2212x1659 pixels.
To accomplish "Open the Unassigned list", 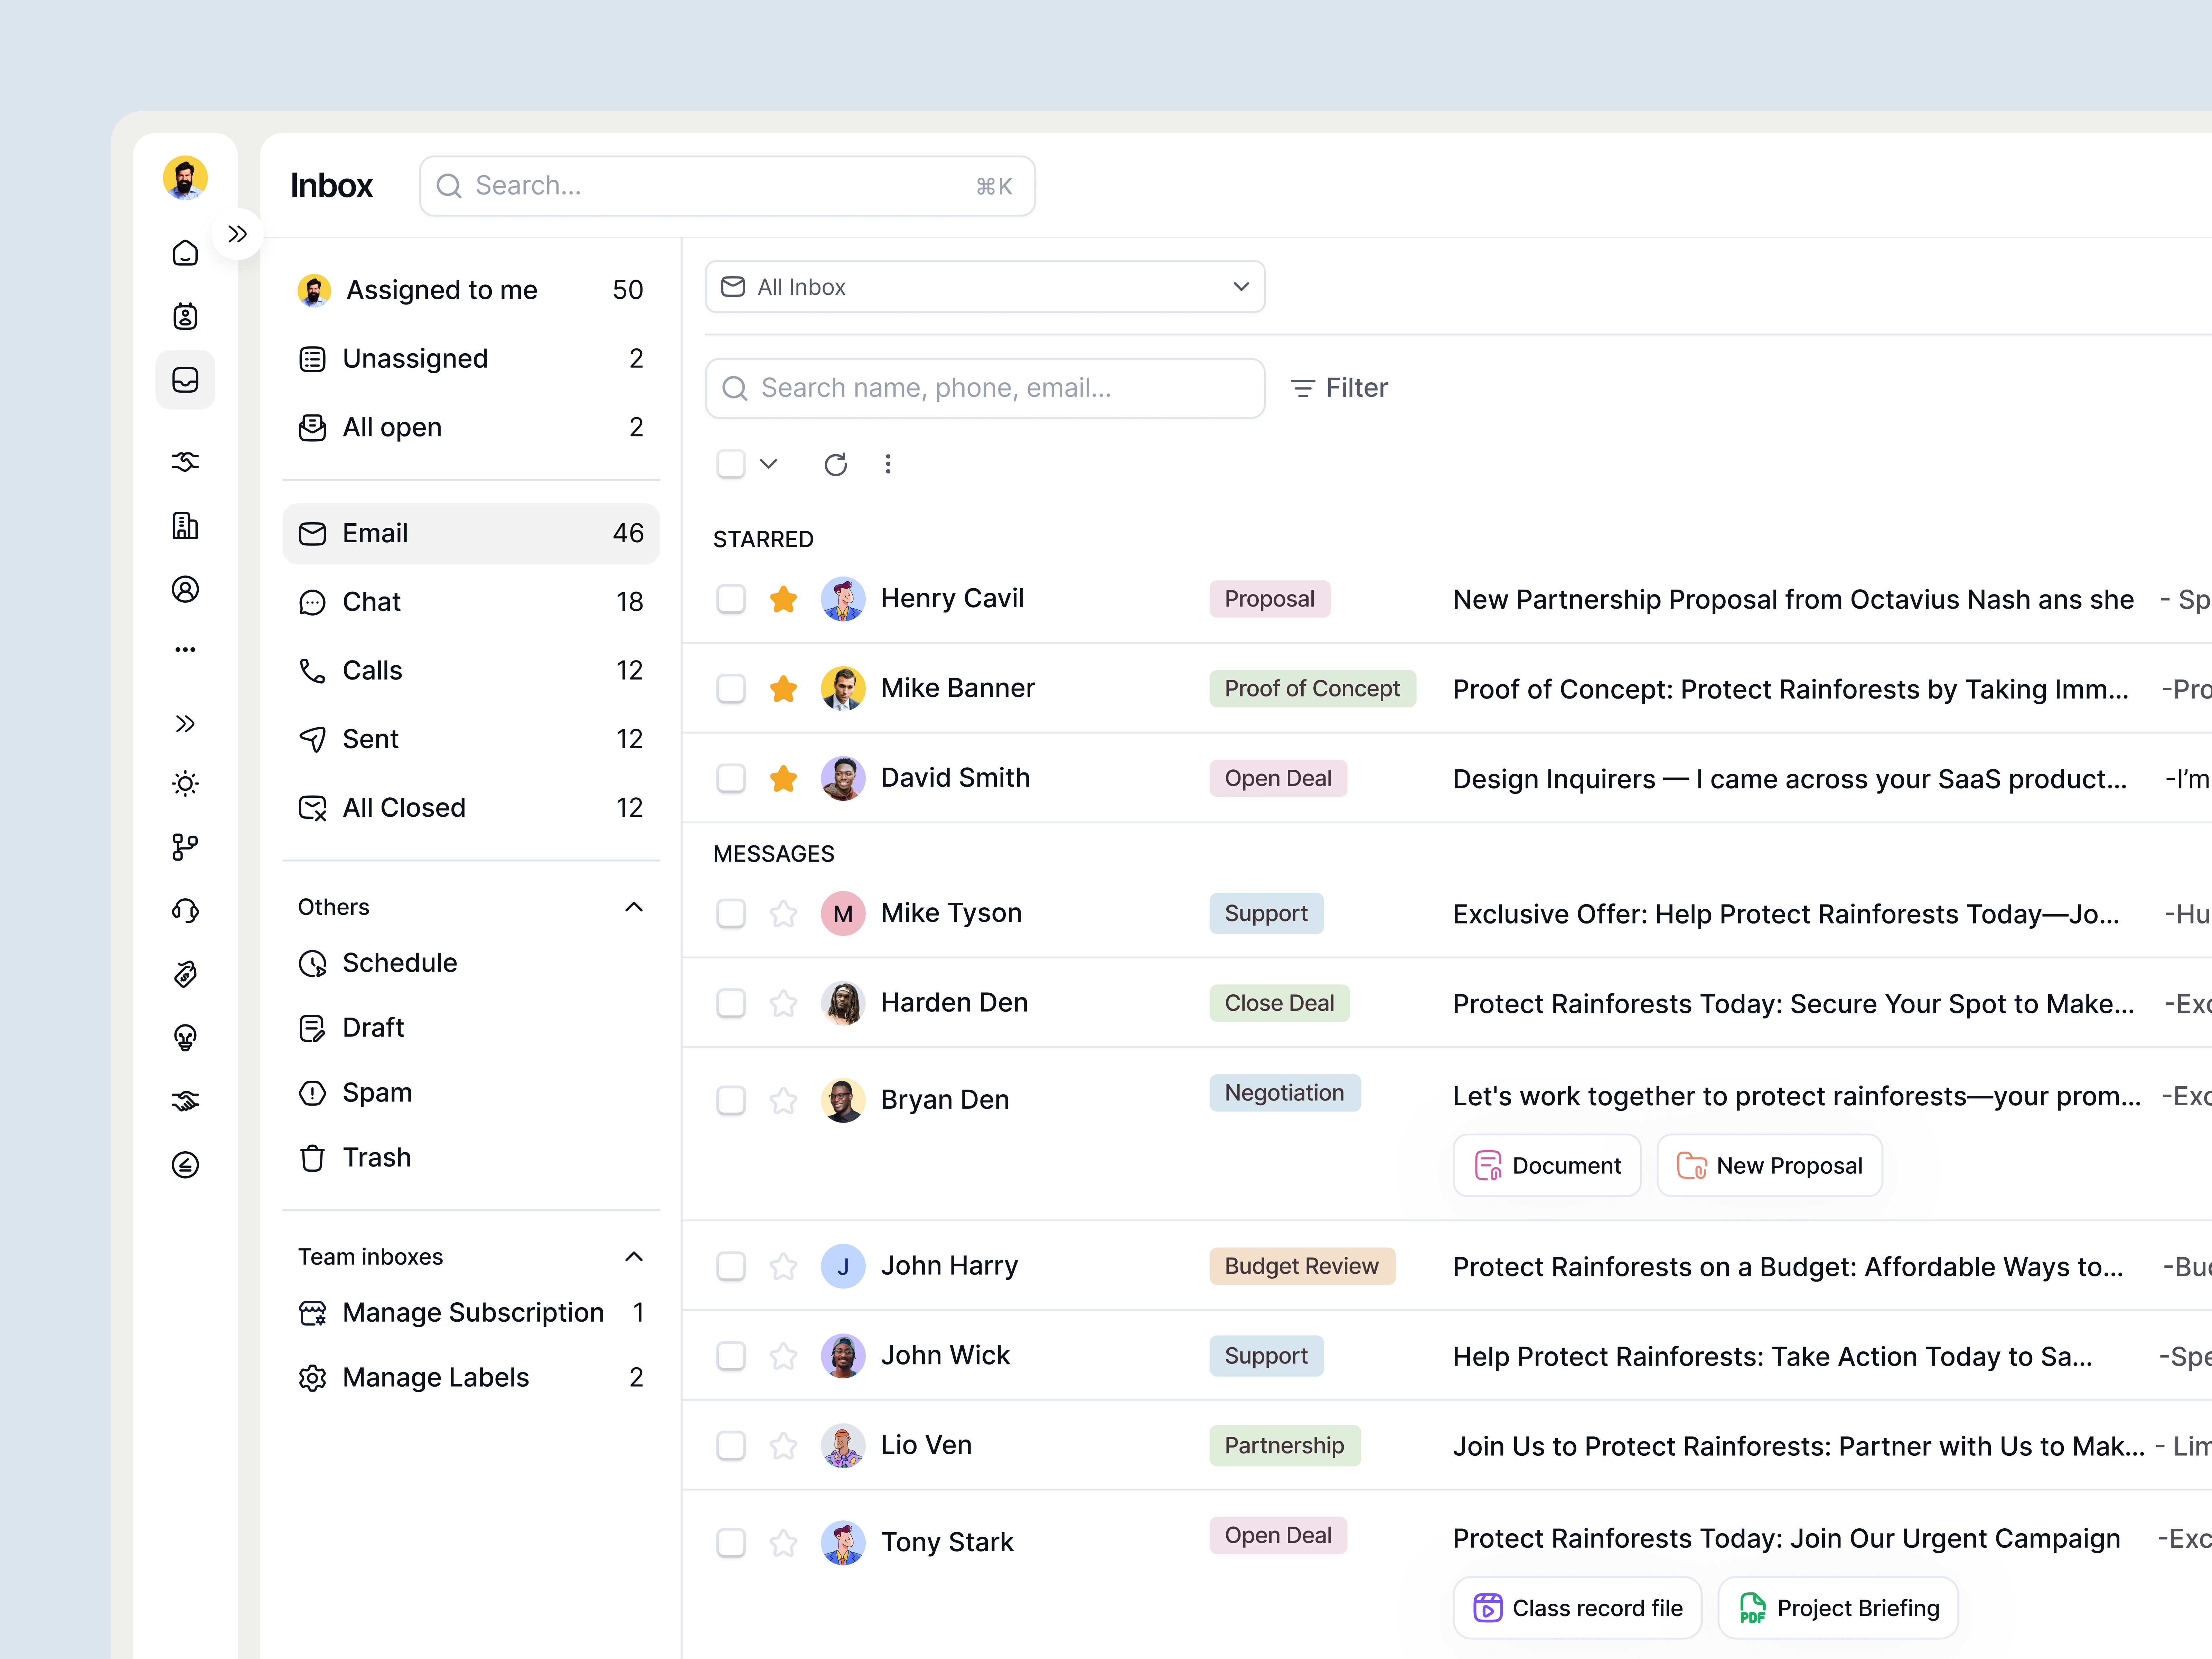I will pos(471,359).
